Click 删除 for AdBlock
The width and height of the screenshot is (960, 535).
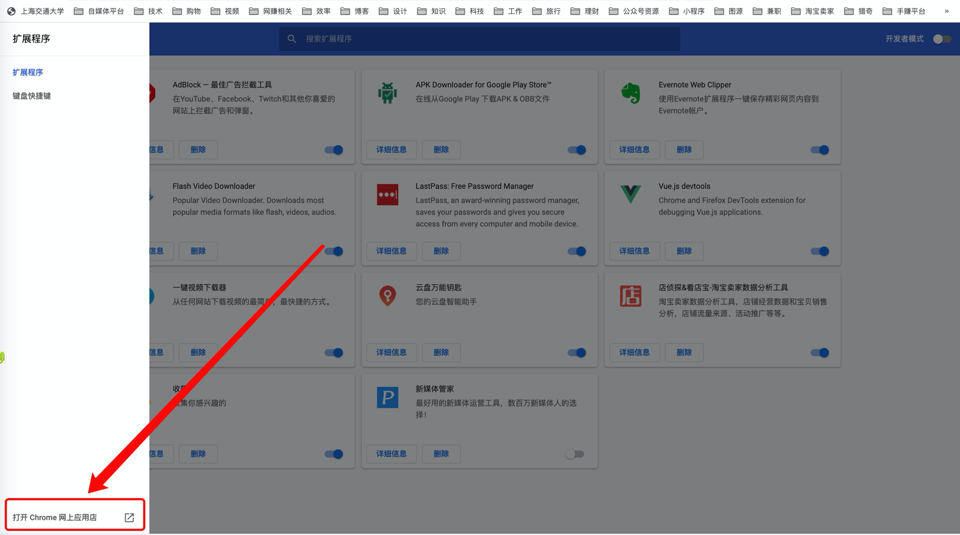[198, 150]
